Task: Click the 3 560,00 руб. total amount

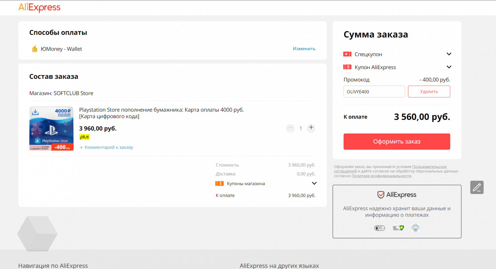Action: click(x=422, y=117)
